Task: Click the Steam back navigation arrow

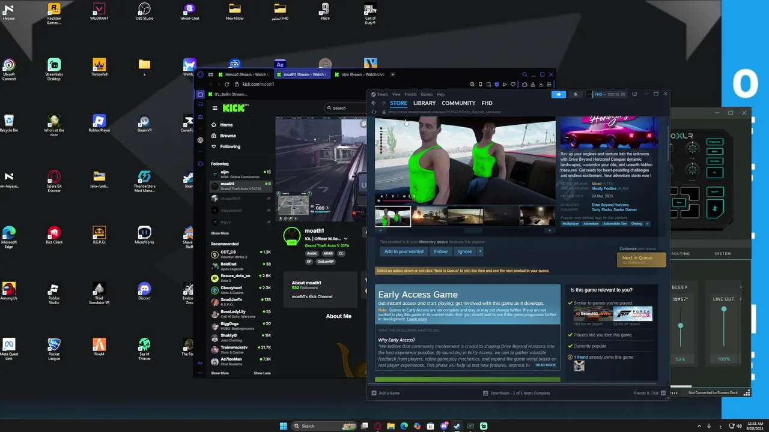Action: pyautogui.click(x=374, y=103)
